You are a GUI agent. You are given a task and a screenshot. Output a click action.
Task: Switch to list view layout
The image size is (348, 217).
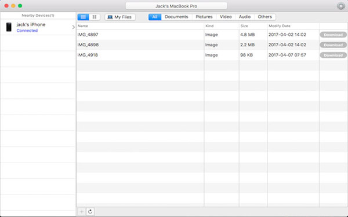click(x=83, y=17)
